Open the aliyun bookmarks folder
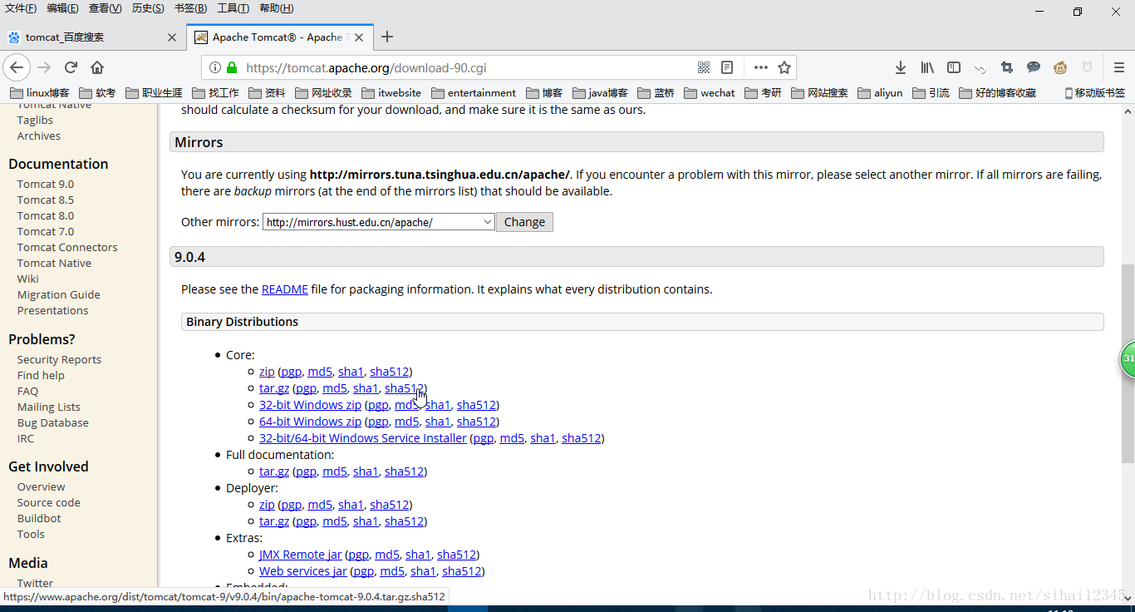The width and height of the screenshot is (1135, 612). point(880,92)
